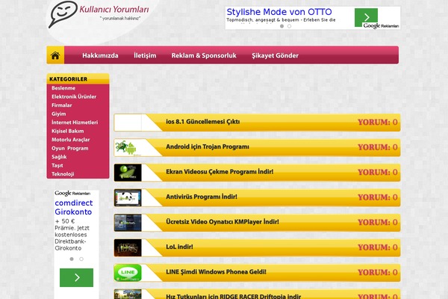
Task: Open League of Legends post thumbnail
Action: pyautogui.click(x=128, y=247)
